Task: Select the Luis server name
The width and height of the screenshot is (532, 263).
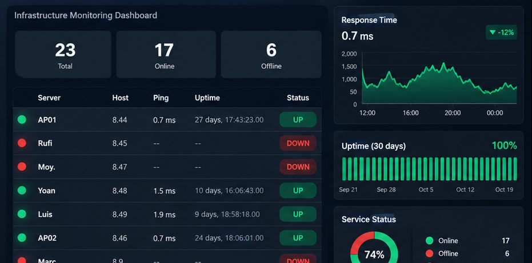Action: point(45,214)
